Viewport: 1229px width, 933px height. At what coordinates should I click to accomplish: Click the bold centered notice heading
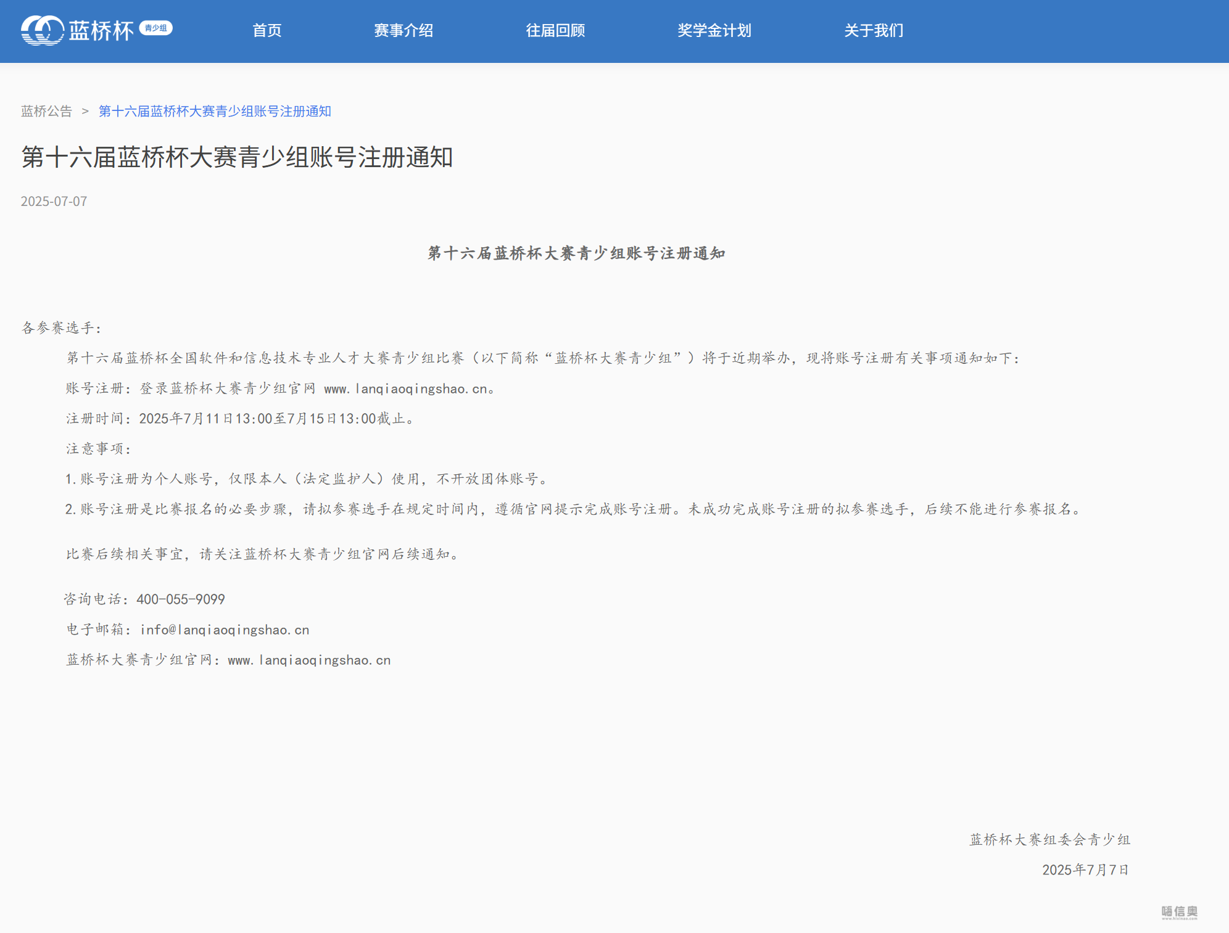[x=576, y=253]
